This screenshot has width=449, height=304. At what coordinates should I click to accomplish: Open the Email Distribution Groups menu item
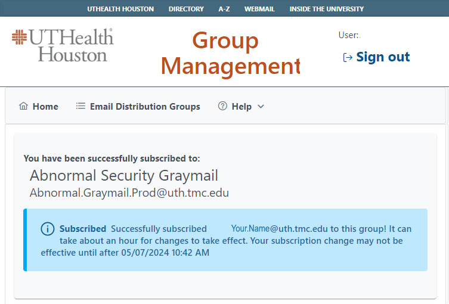145,107
